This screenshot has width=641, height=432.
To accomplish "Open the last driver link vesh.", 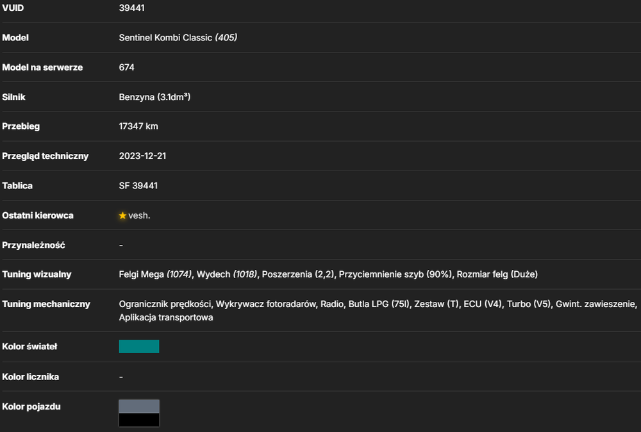I will point(139,215).
